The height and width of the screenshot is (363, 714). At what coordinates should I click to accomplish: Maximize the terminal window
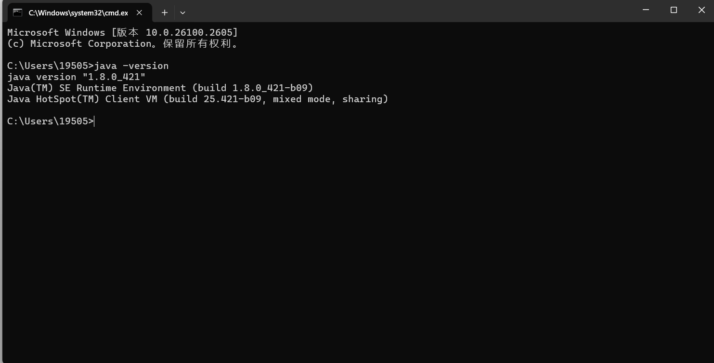pos(674,10)
